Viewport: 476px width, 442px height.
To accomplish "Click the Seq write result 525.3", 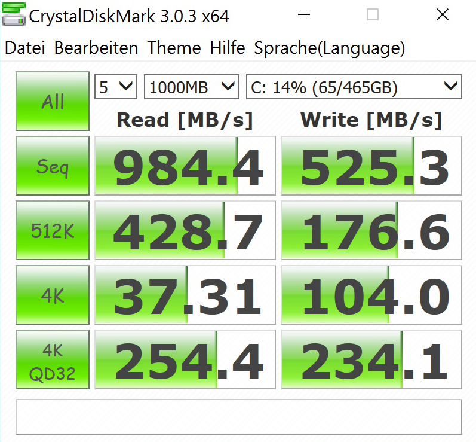I will (371, 166).
